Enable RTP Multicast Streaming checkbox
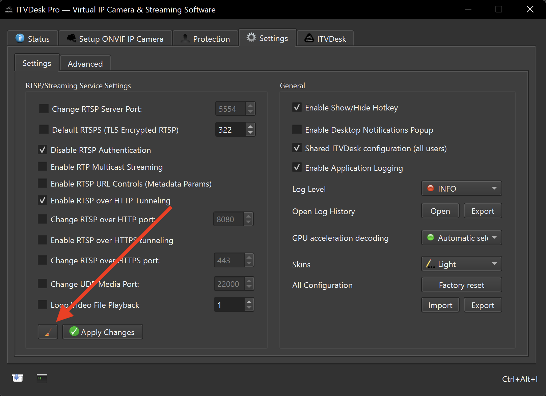Image resolution: width=546 pixels, height=396 pixels. pyautogui.click(x=43, y=167)
